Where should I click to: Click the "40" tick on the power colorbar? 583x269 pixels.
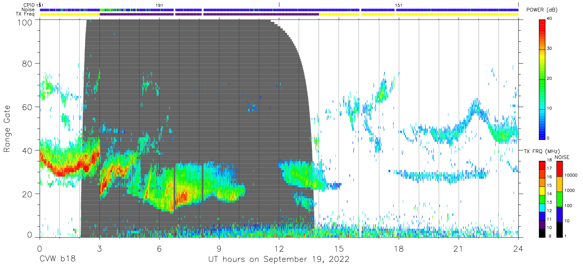click(550, 19)
